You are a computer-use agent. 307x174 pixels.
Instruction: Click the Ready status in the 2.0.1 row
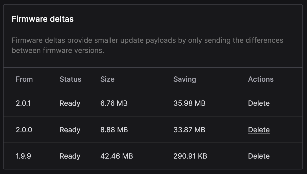pos(70,103)
